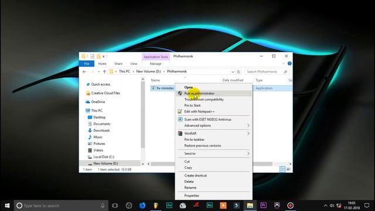The height and width of the screenshot is (211, 375).
Task: Click the taskbar search box
Action: click(x=61, y=206)
